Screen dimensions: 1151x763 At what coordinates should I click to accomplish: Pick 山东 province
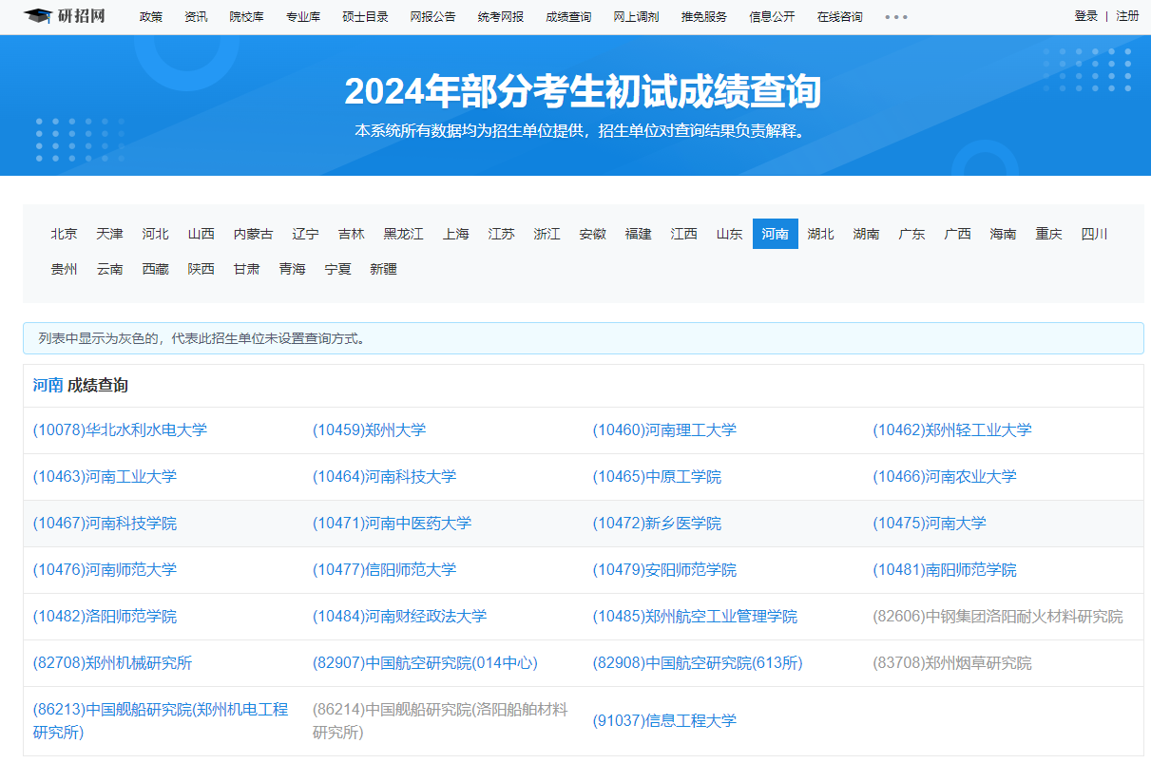(730, 234)
